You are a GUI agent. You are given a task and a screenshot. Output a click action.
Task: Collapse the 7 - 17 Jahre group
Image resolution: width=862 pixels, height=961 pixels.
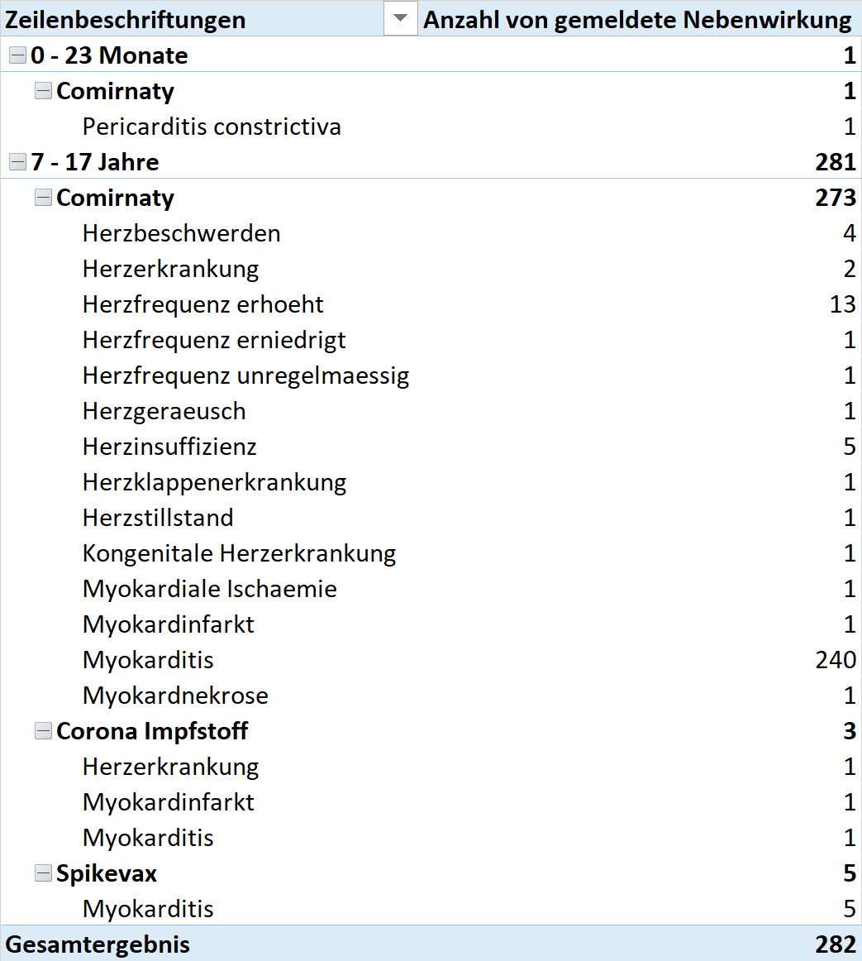pyautogui.click(x=17, y=162)
